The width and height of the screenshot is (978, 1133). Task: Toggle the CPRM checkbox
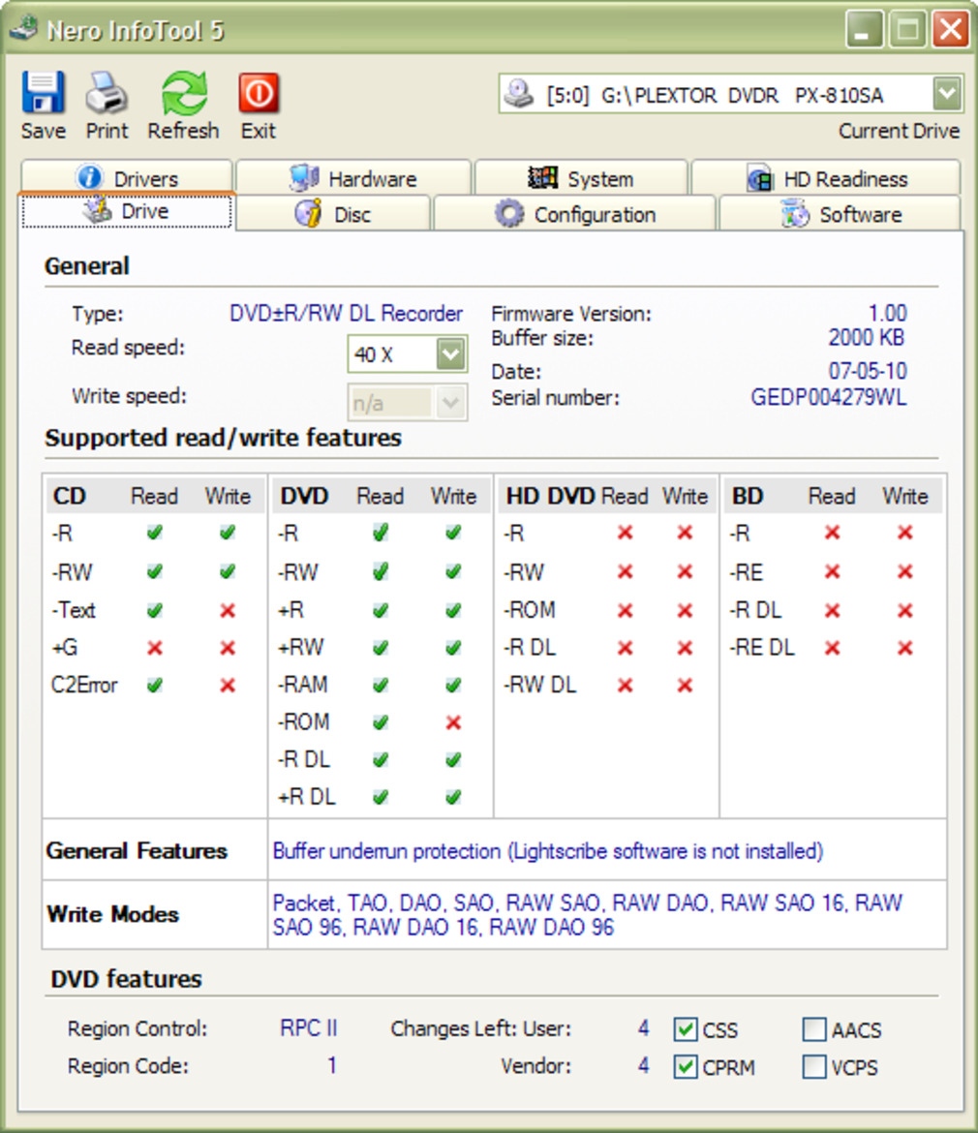pos(685,1066)
